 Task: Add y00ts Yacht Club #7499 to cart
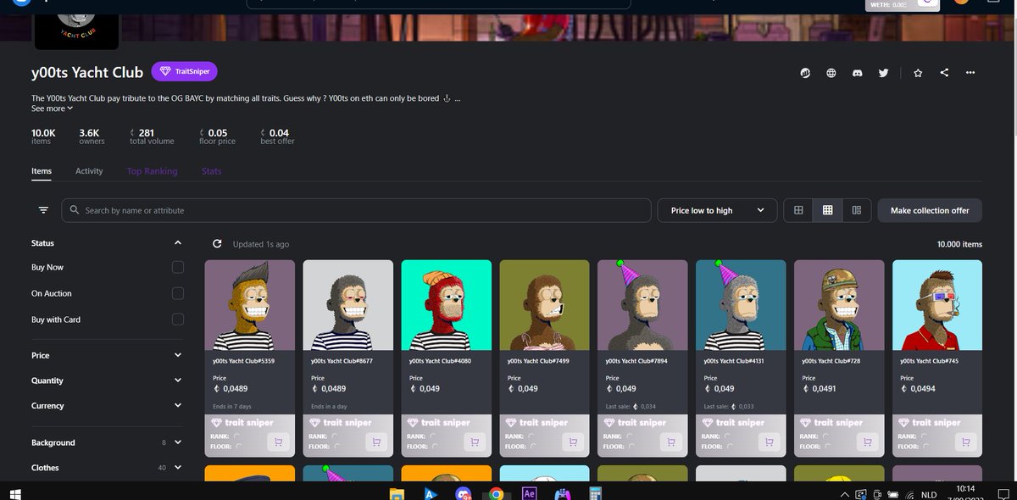572,442
